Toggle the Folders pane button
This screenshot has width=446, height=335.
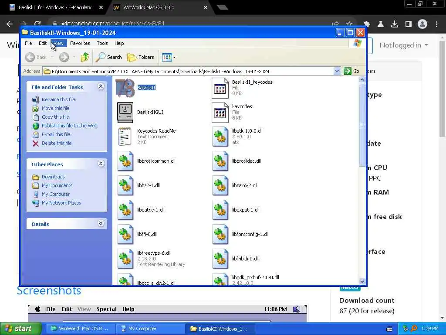141,57
